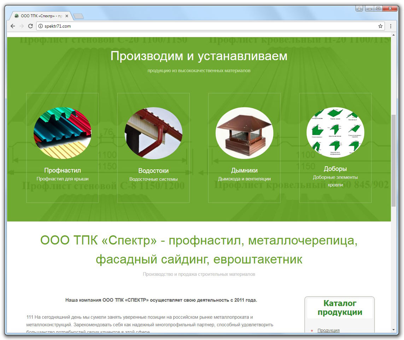This screenshot has height=340, width=404.
Task: Click the Продукция link in catalog
Action: click(328, 330)
